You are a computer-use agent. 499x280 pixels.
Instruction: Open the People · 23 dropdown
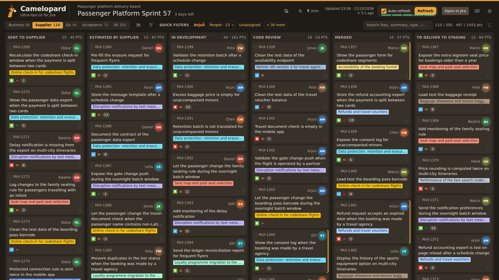pos(222,25)
